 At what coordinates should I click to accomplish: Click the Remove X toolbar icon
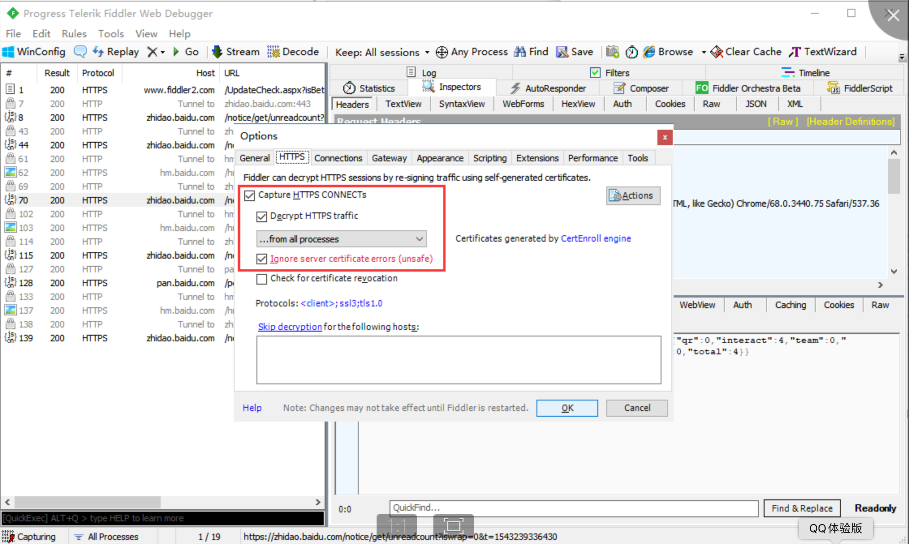(152, 52)
